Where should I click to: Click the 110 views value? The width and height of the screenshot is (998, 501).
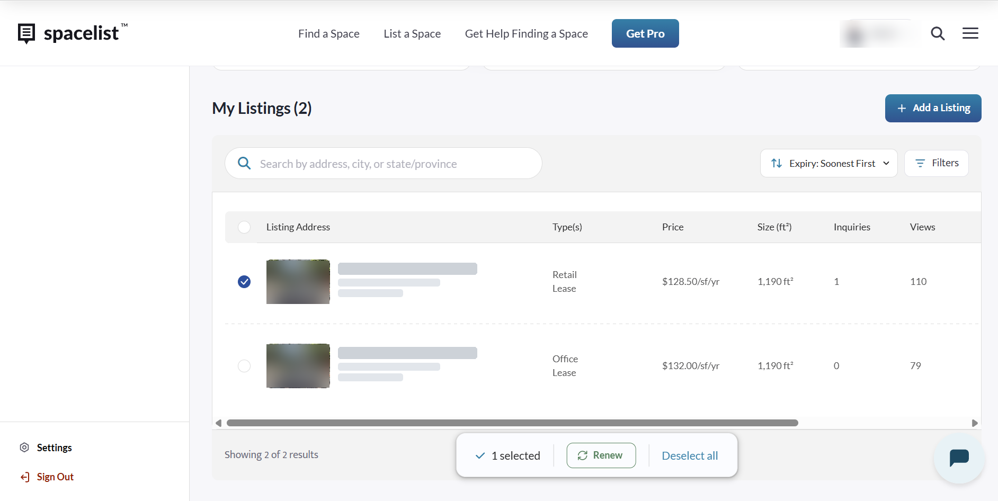point(918,282)
